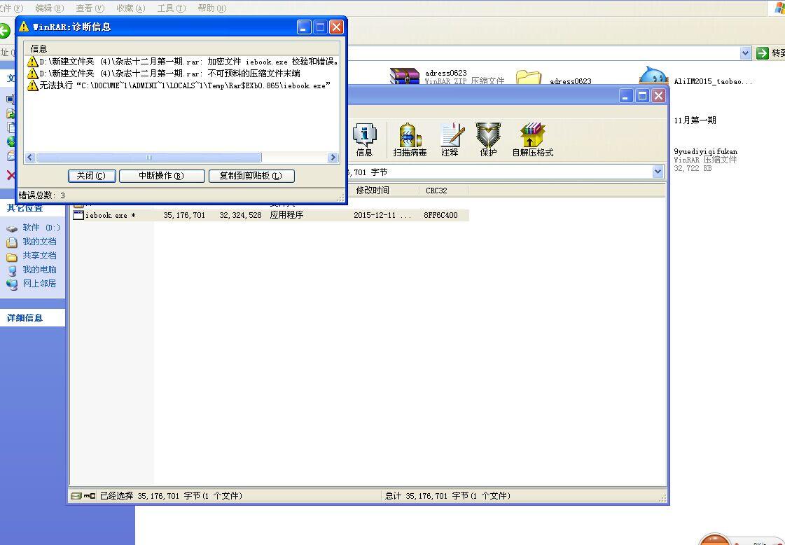Image resolution: width=785 pixels, height=545 pixels.
Task: Expand the WinRAR path bar dropdown
Action: tap(658, 172)
